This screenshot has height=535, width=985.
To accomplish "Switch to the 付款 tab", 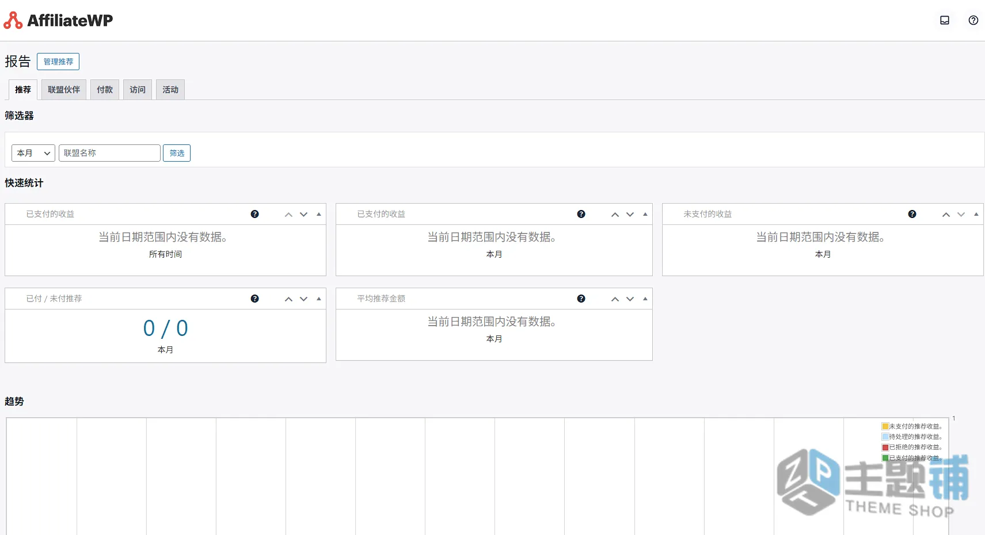I will click(x=105, y=90).
